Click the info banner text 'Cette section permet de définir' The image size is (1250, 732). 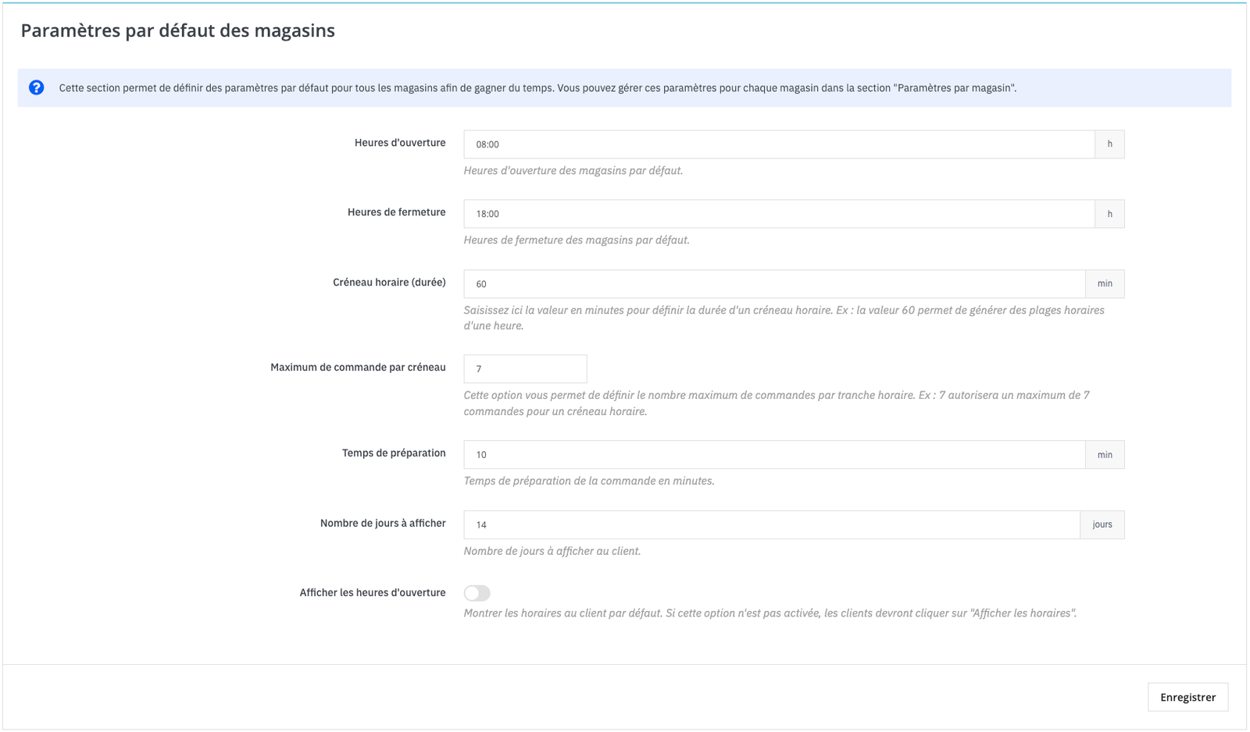pos(537,88)
